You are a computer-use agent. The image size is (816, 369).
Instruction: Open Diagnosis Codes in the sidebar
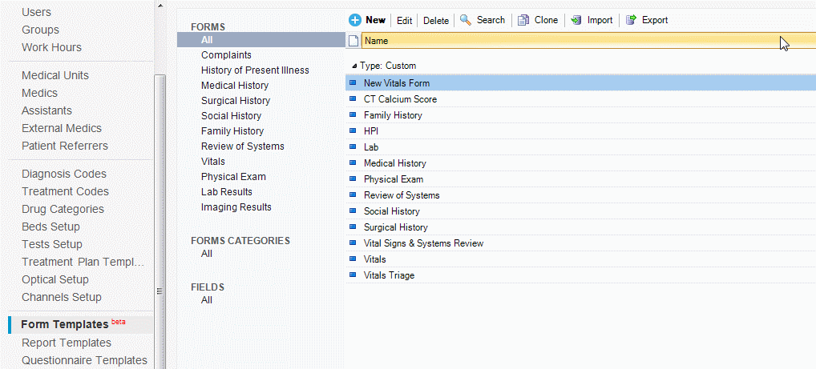tap(65, 174)
